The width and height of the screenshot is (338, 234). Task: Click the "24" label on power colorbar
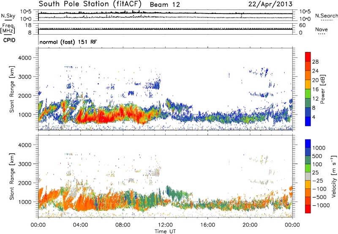[315, 71]
